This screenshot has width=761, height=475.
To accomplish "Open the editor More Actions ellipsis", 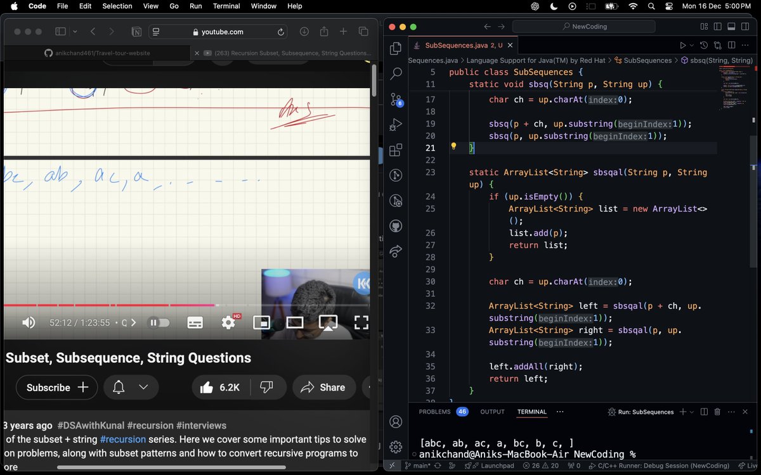I will [745, 46].
